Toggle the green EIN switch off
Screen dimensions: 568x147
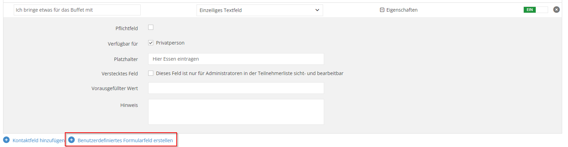pos(535,10)
